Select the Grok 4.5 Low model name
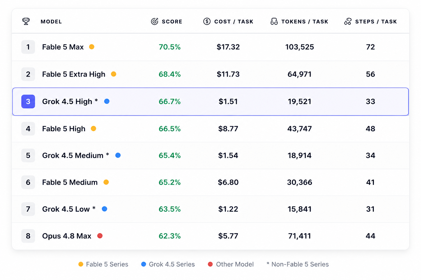421x280 pixels. click(x=66, y=209)
